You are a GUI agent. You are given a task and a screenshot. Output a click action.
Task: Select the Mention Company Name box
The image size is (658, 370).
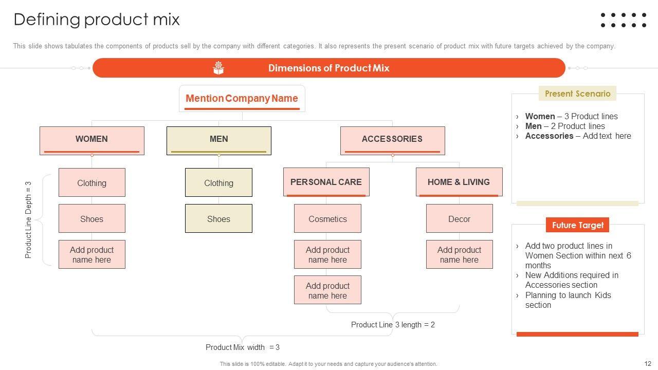pyautogui.click(x=242, y=98)
